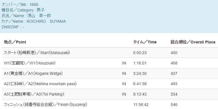The width and height of the screenshot is (218, 109).
Task: Select the A2 (Nishina mountain pass) row
Action: coord(110,84)
